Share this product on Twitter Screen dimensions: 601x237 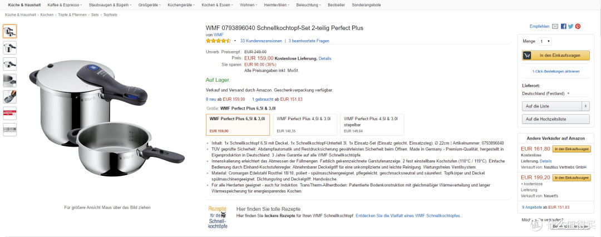(x=570, y=26)
